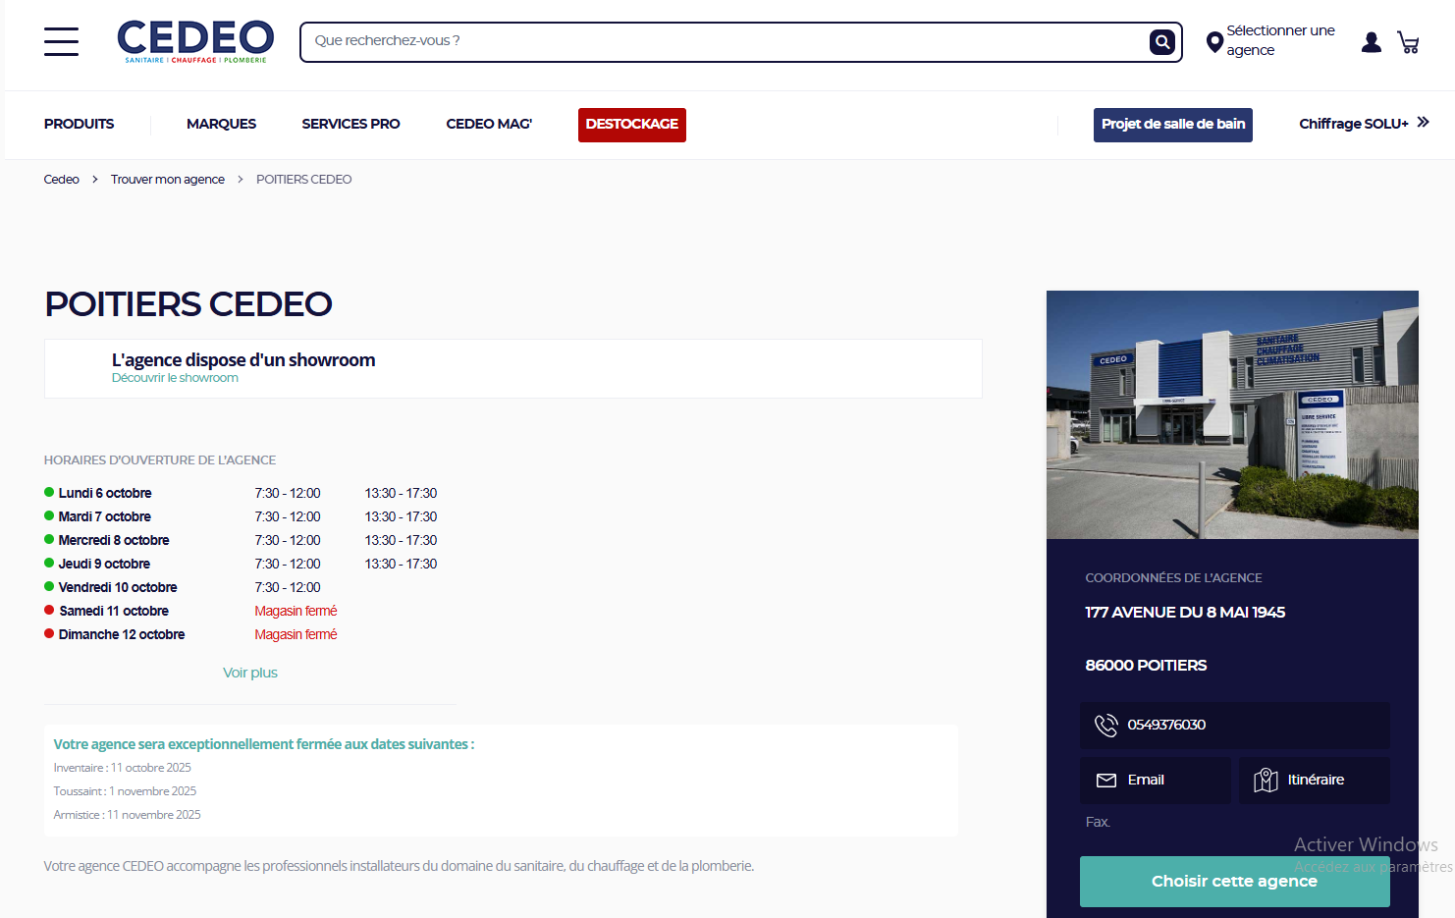Open the shopping cart
Image resolution: width=1455 pixels, height=918 pixels.
[1409, 43]
